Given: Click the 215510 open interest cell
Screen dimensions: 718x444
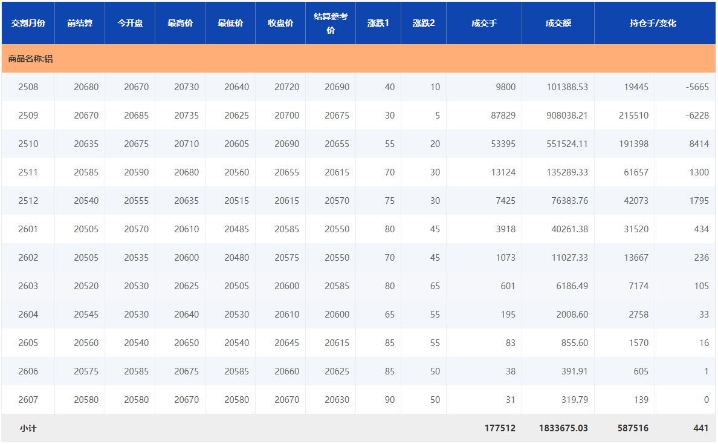Looking at the screenshot, I should 633,116.
